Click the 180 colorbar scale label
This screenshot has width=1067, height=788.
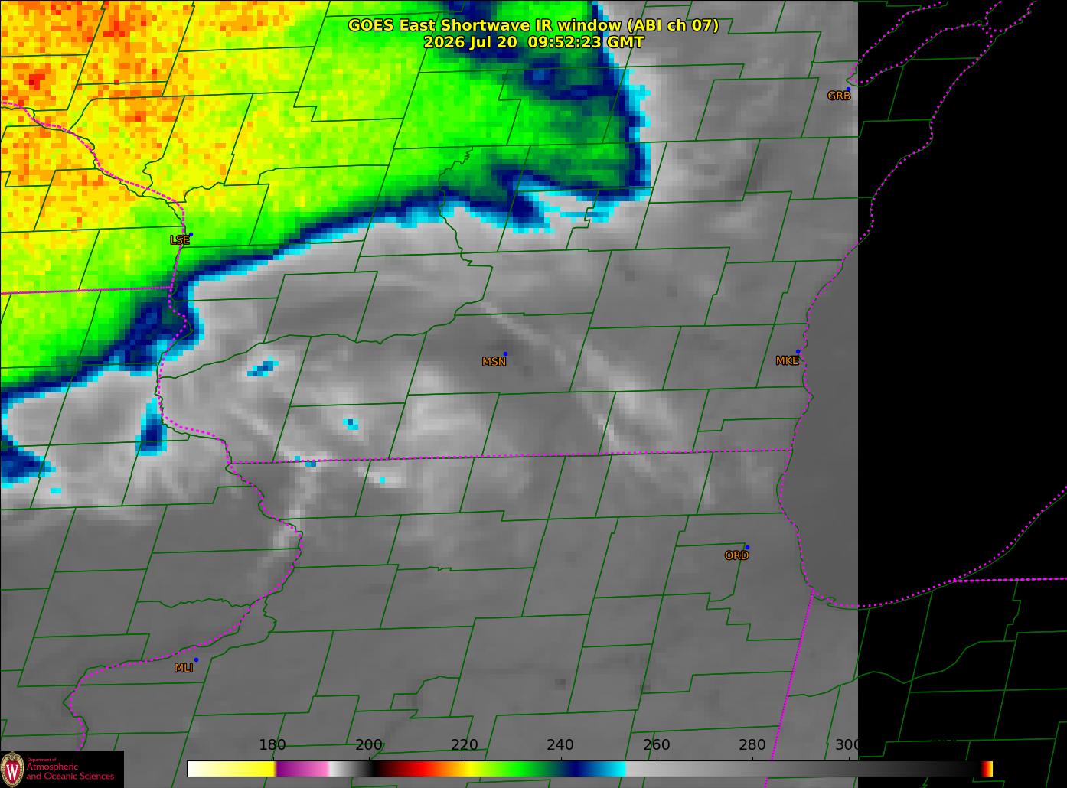tap(272, 745)
